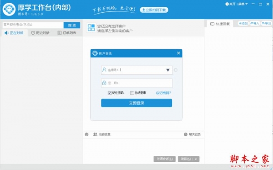This screenshot has height=170, width=273.
Task: Click the 版本号: 1.0.5.9 text
Action: (x=30, y=14)
